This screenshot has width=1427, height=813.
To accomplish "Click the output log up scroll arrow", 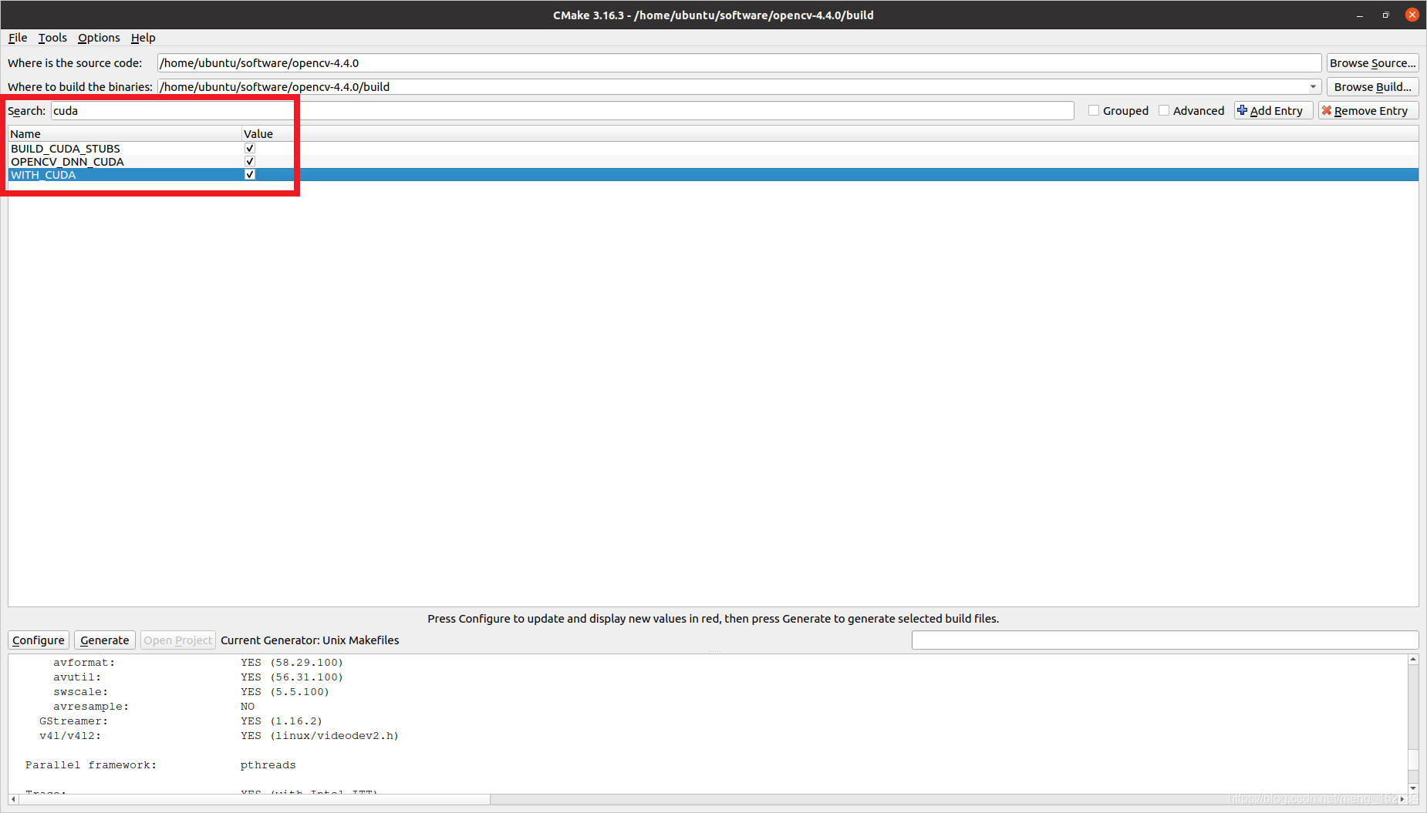I will click(x=1413, y=659).
